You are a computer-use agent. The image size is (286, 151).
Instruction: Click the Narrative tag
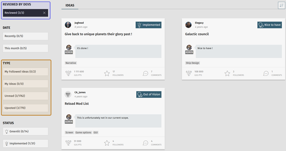(x=71, y=63)
